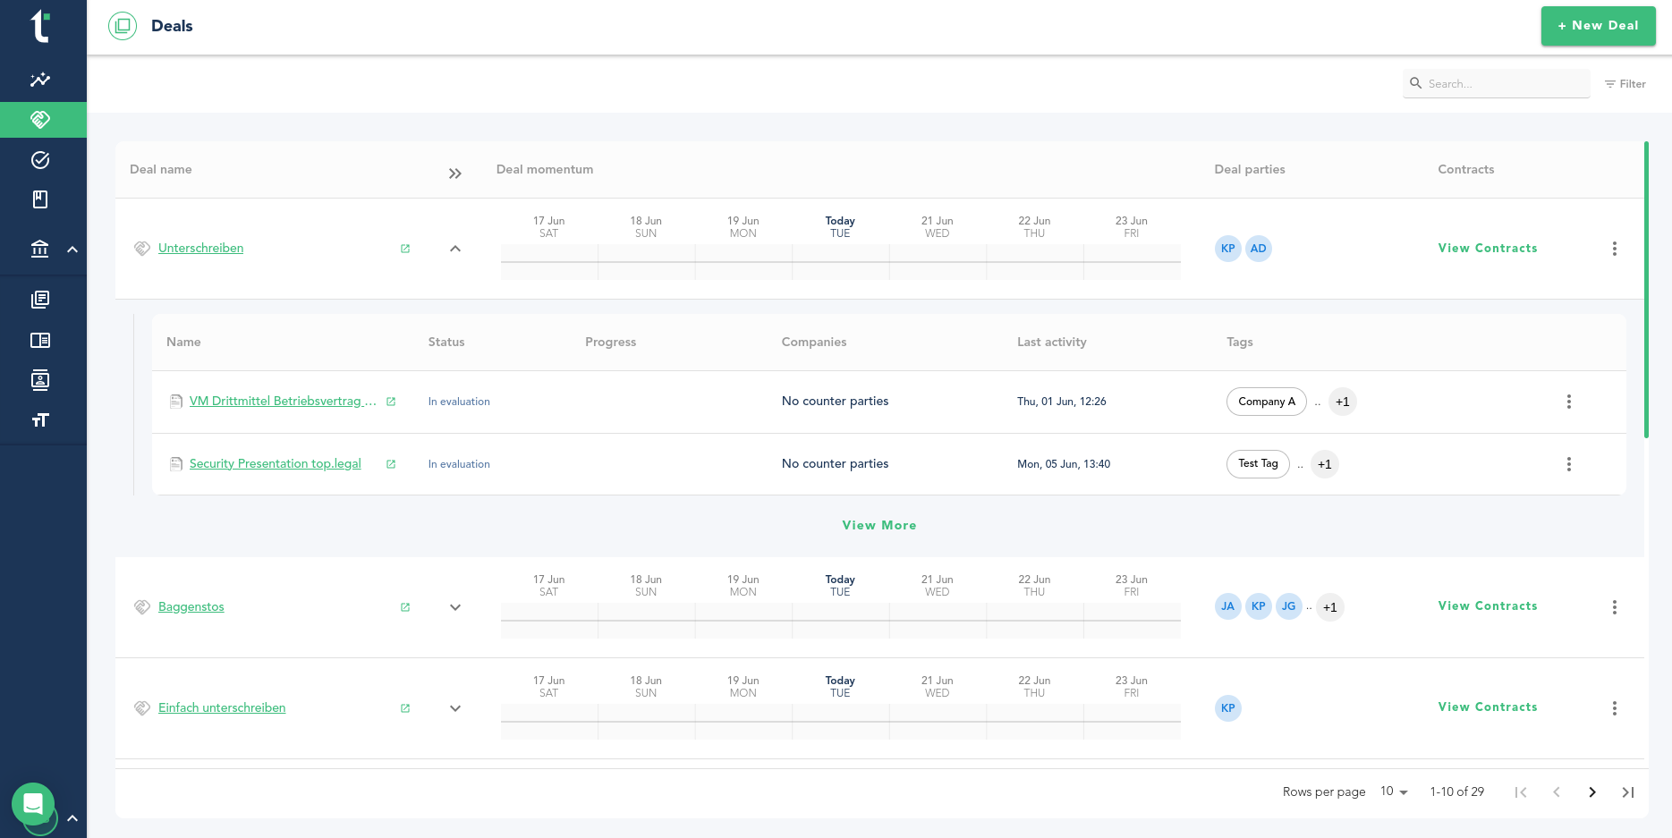Open the analytics dashboard from the sidebar

point(40,80)
